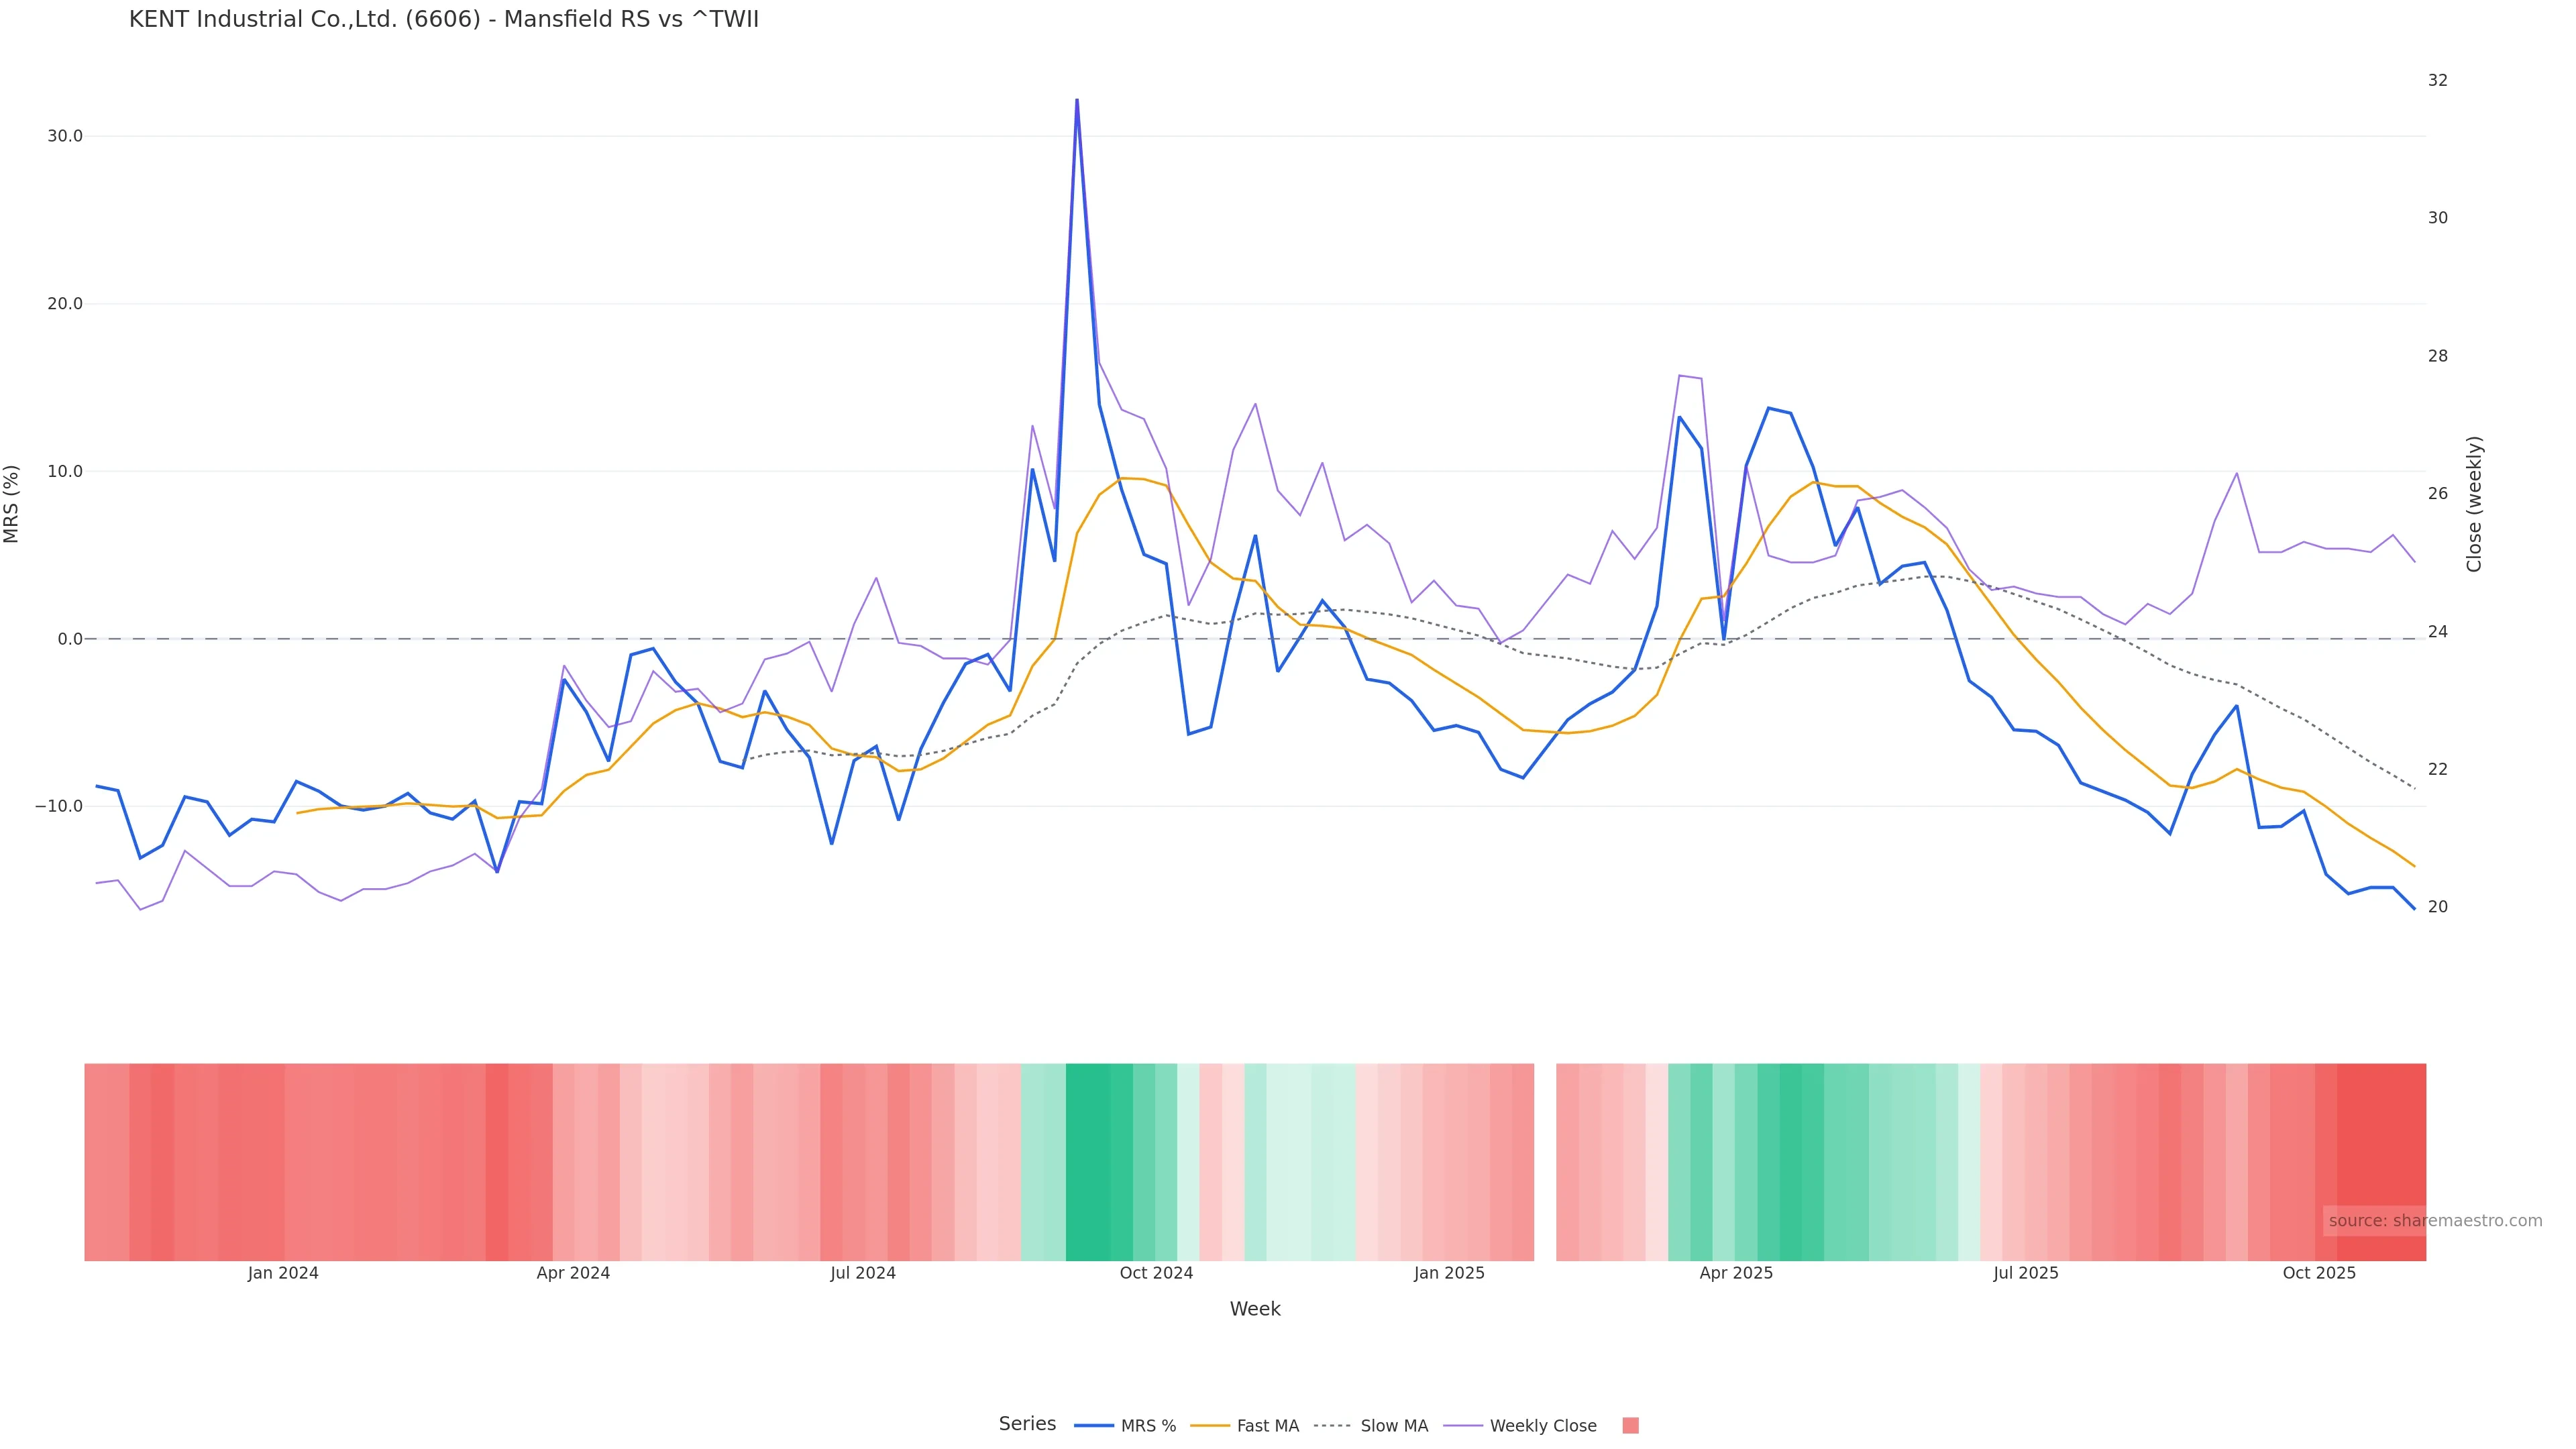The width and height of the screenshot is (2576, 1449).
Task: Click the Series legend title
Action: (x=1027, y=1424)
